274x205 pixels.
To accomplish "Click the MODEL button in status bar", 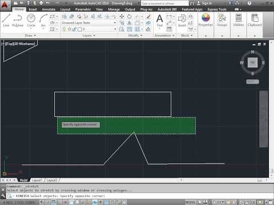I will (x=190, y=202).
